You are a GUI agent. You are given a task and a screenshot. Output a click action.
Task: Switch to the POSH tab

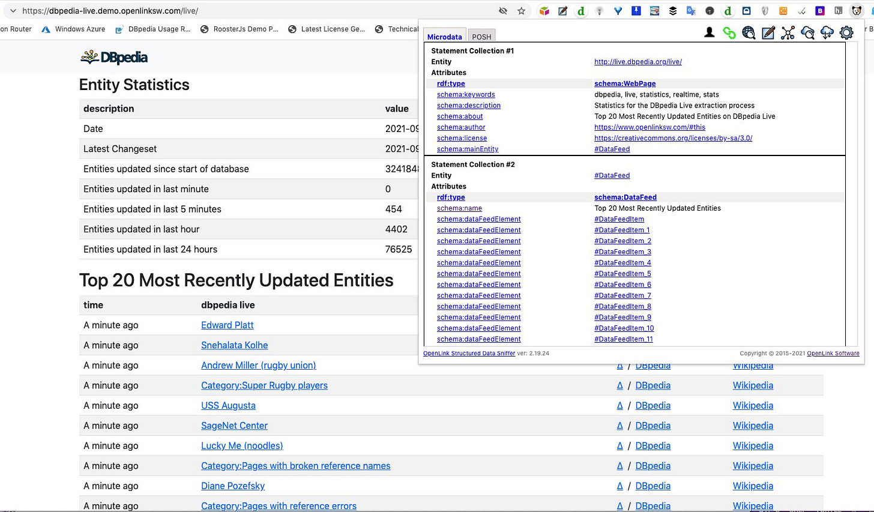tap(481, 37)
